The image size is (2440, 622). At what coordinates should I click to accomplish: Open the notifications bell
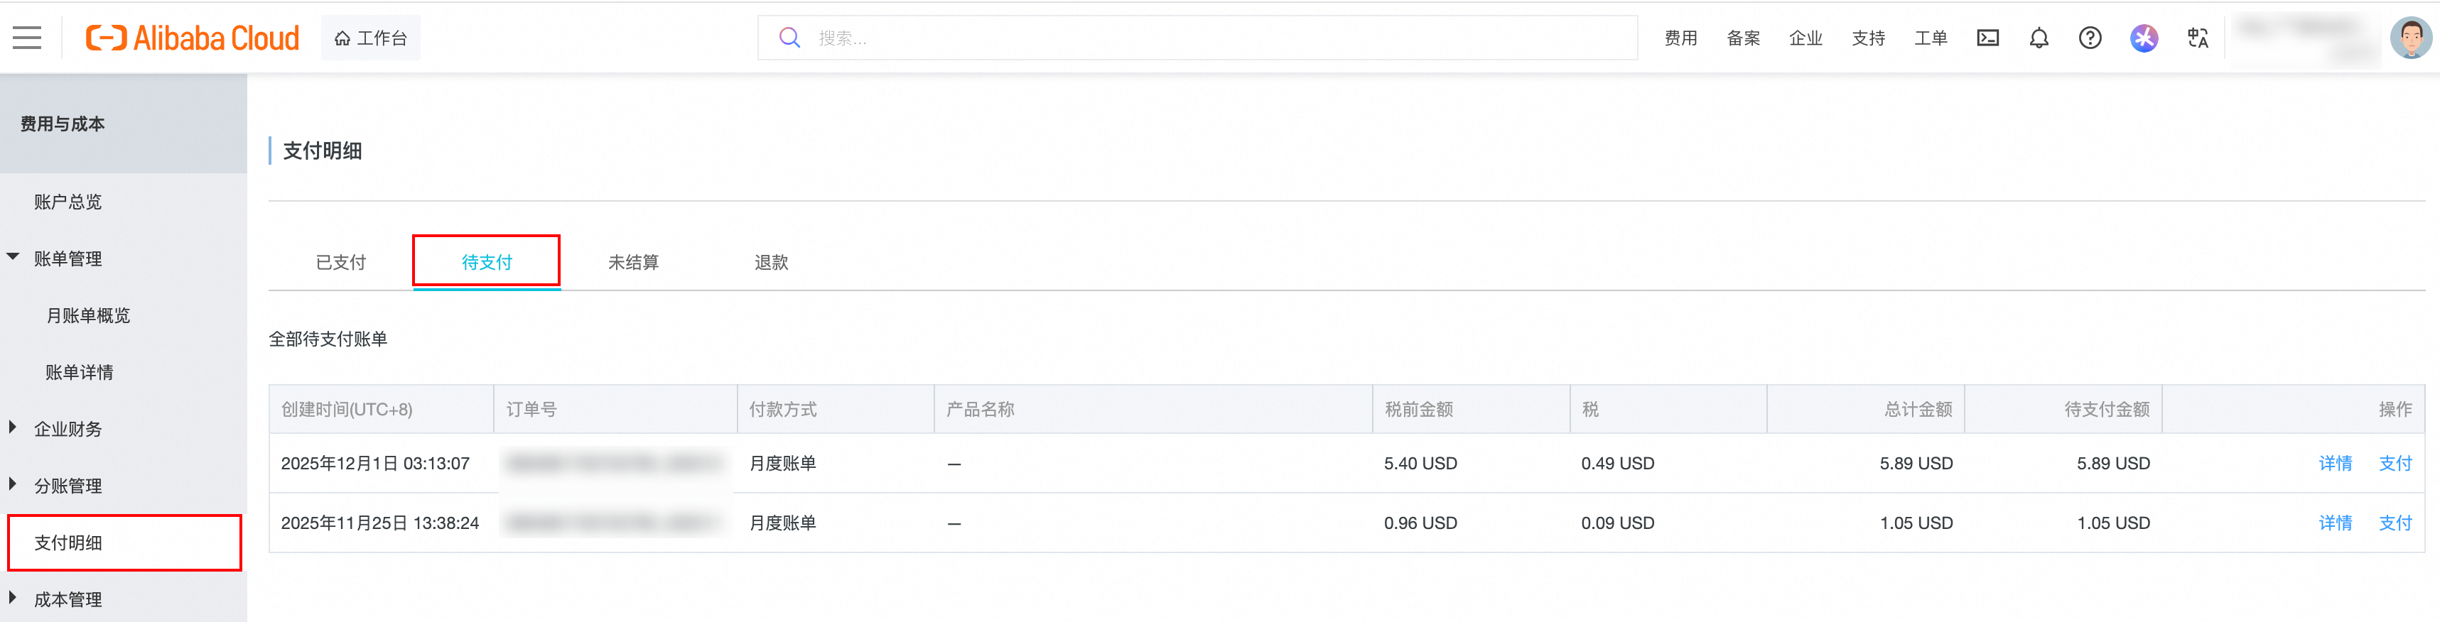click(2039, 38)
